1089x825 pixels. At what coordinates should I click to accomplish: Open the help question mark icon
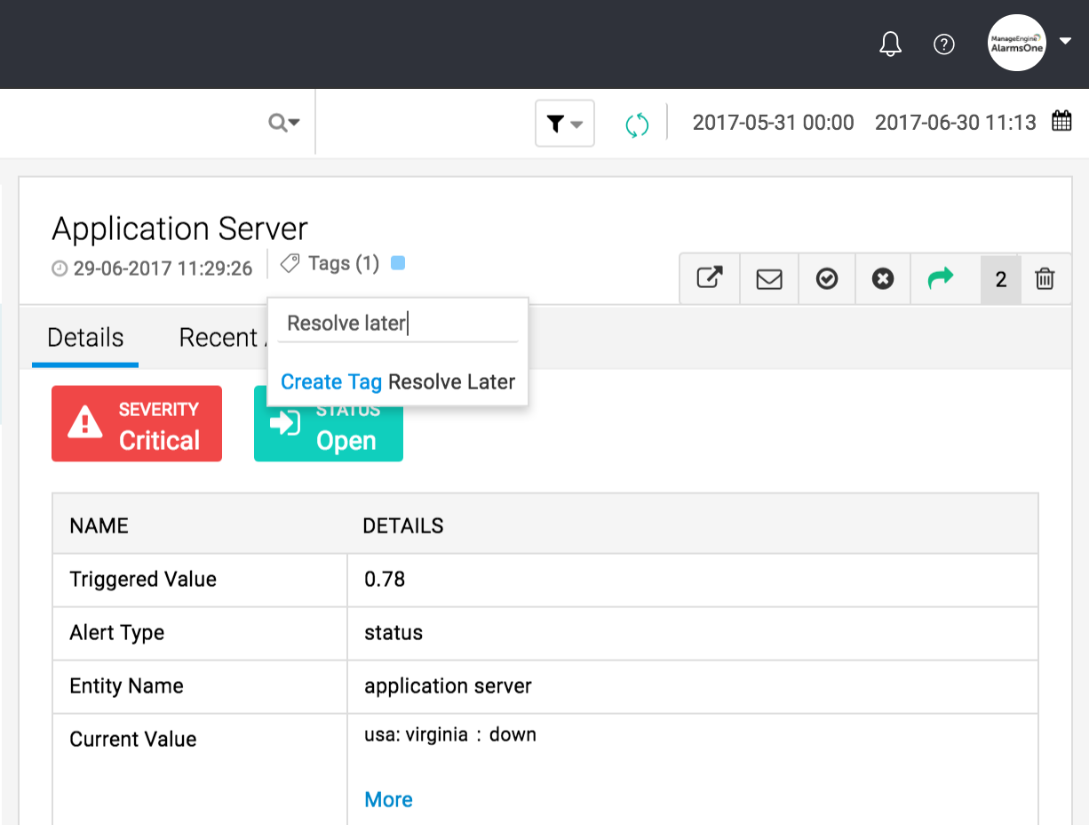(x=944, y=44)
